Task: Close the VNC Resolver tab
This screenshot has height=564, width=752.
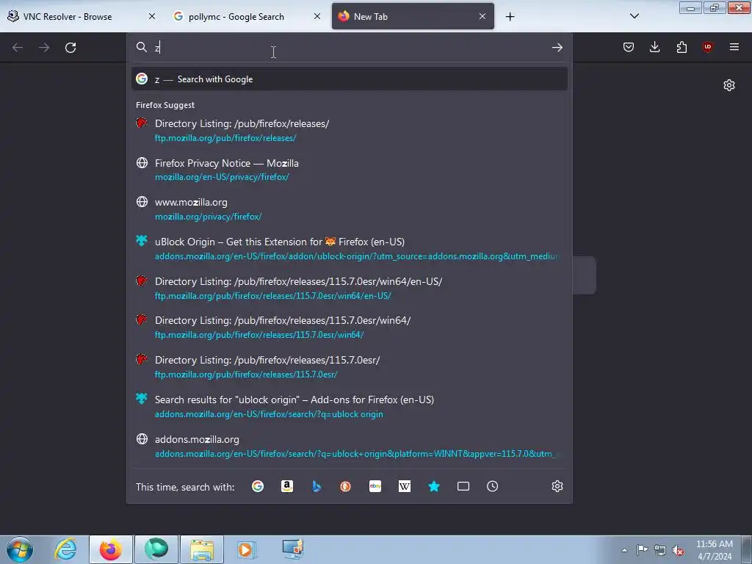Action: (x=151, y=16)
